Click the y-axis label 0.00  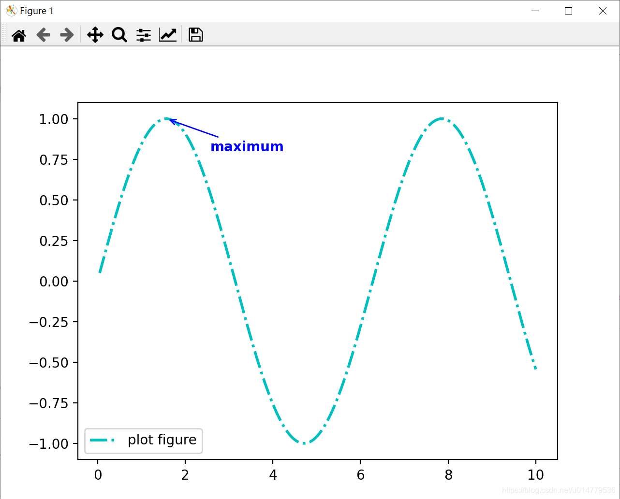[54, 282]
